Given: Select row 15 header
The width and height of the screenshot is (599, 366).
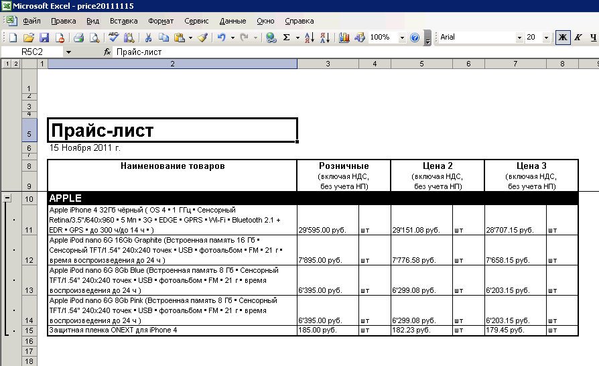Looking at the screenshot, I should (29, 330).
